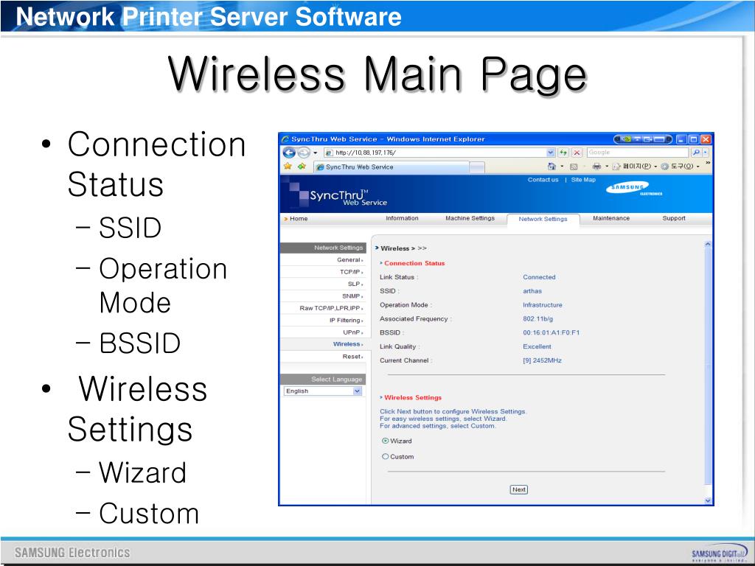Image resolution: width=755 pixels, height=566 pixels.
Task: Click the SSID value arthas
Action: point(532,291)
